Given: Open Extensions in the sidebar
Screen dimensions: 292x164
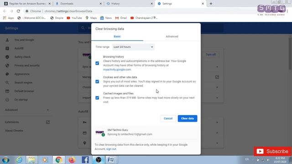Looking at the screenshot, I should point(27,122).
